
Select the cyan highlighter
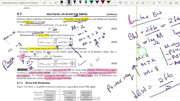pos(91,2)
